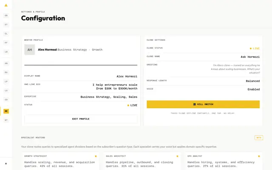This screenshot has height=170, width=272.
Task: Open the KT sidebar item
Action: (6, 120)
